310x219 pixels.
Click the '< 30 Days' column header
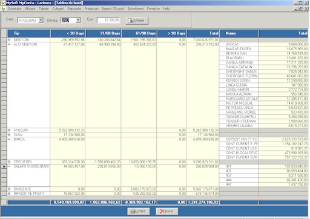(68, 33)
